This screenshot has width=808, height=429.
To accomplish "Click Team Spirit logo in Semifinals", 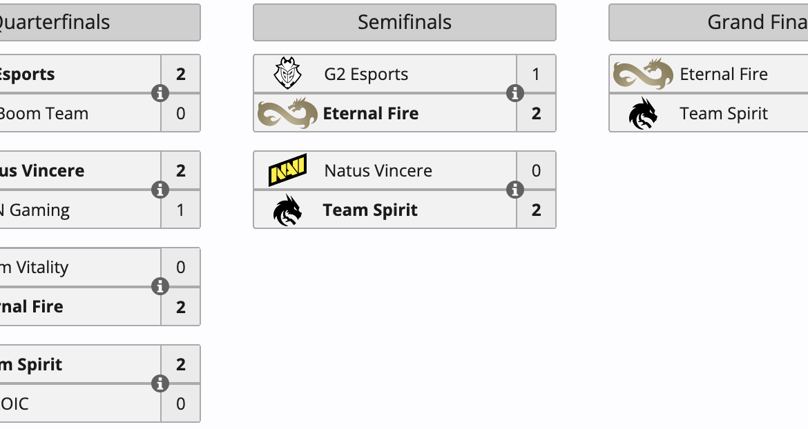I will click(287, 210).
